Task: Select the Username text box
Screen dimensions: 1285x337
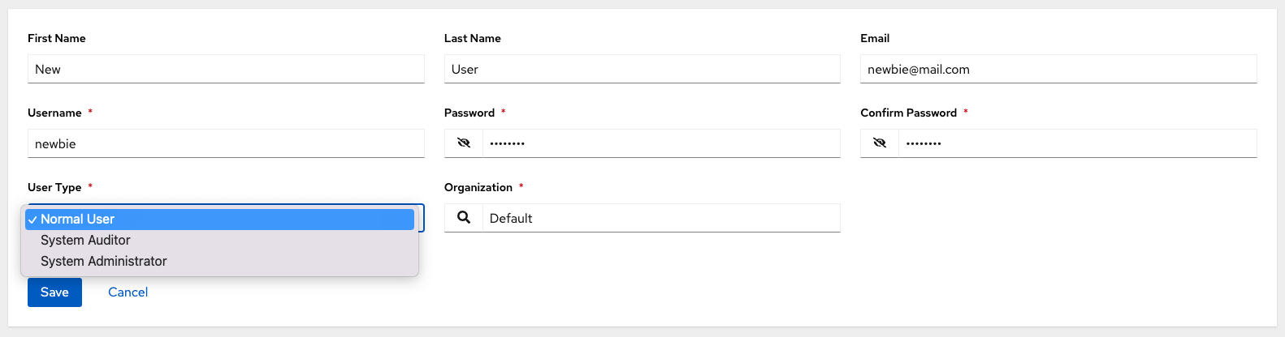Action: pyautogui.click(x=226, y=144)
